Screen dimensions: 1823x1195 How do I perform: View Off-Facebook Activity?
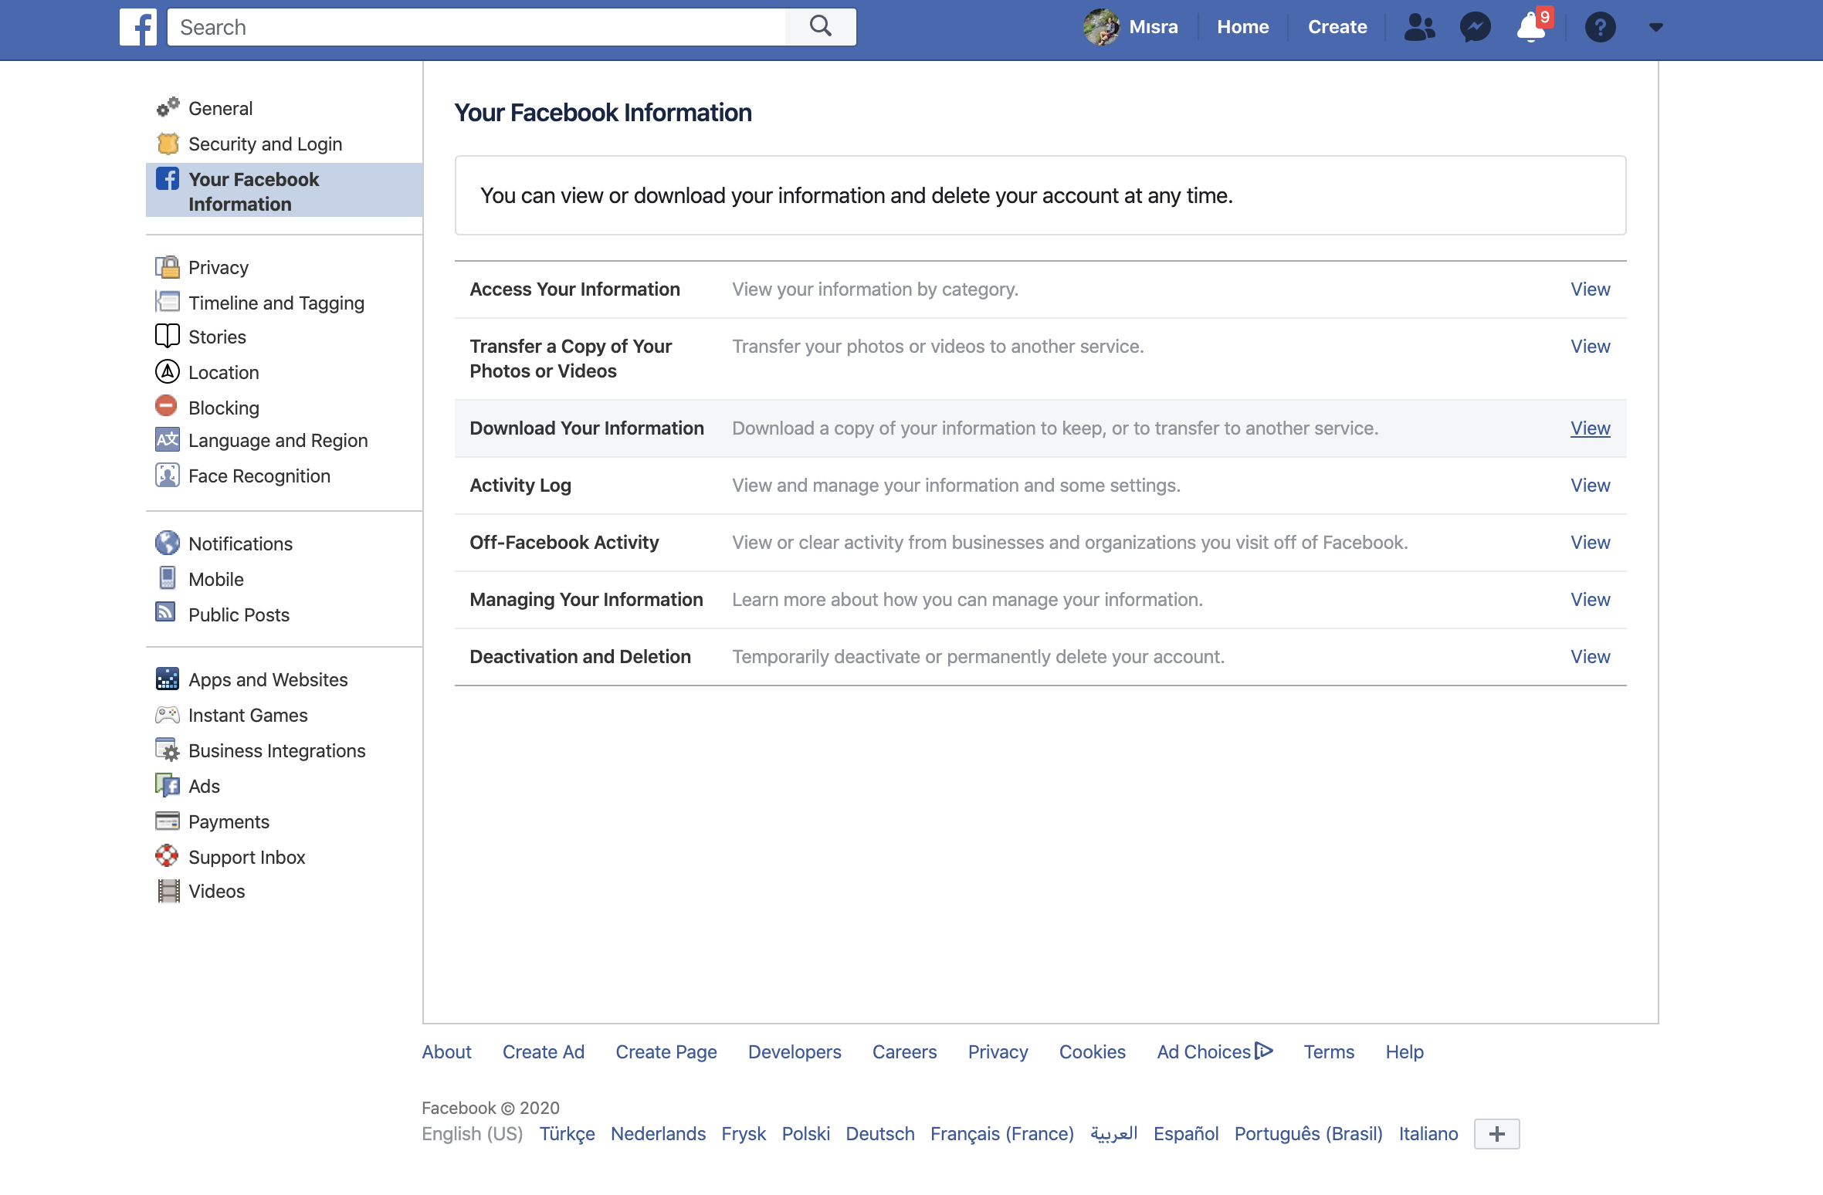(x=1590, y=542)
